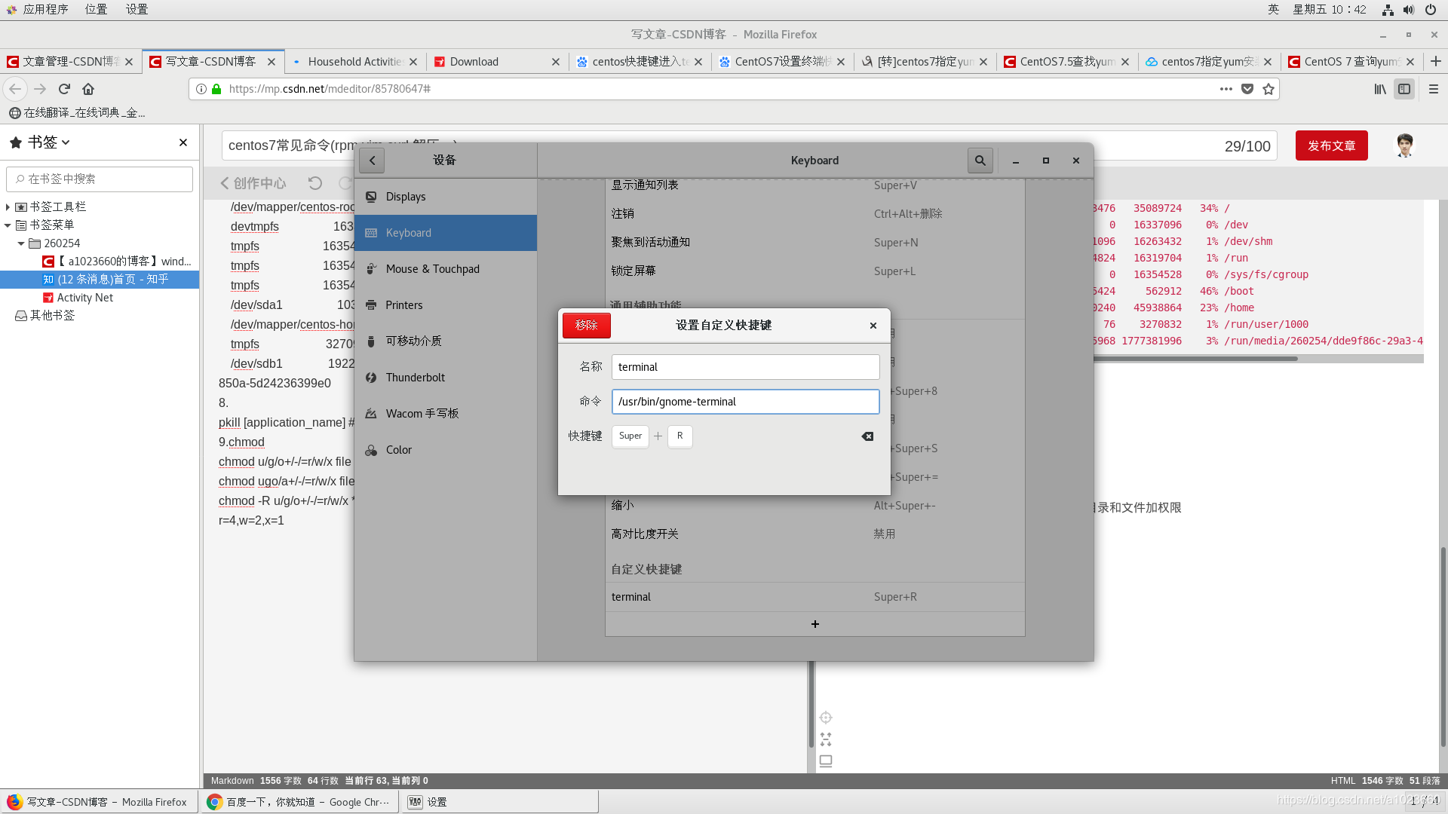Image resolution: width=1448 pixels, height=814 pixels.
Task: Select Mouse & Touchpad settings
Action: coord(432,269)
